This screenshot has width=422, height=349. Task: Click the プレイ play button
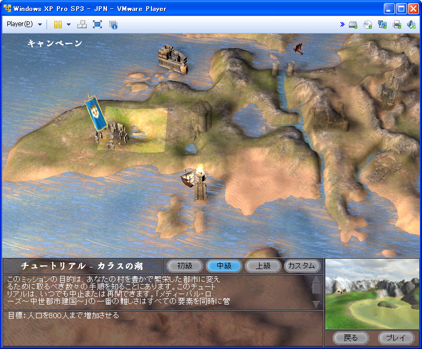[396, 338]
